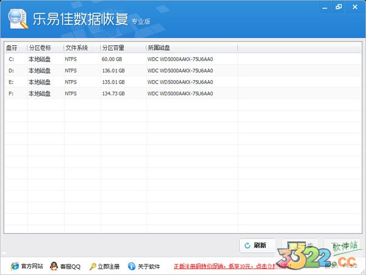Image resolution: width=366 pixels, height=275 pixels.
Task: Select the C: drive row
Action: pos(183,59)
